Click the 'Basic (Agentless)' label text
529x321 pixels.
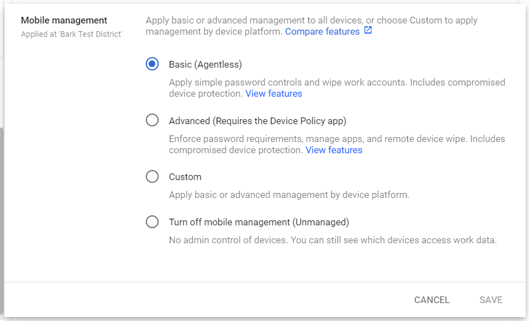point(205,64)
